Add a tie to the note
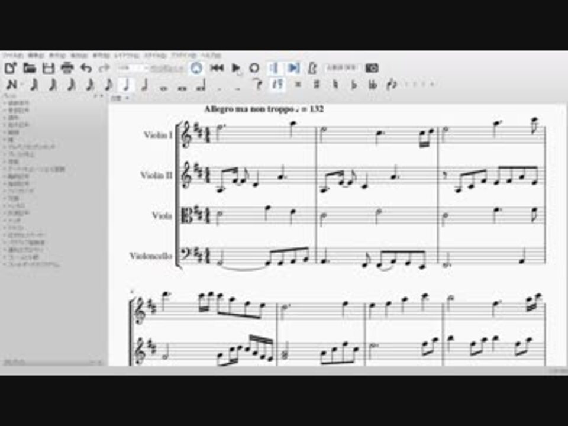568x426 pixels. pyautogui.click(x=257, y=85)
